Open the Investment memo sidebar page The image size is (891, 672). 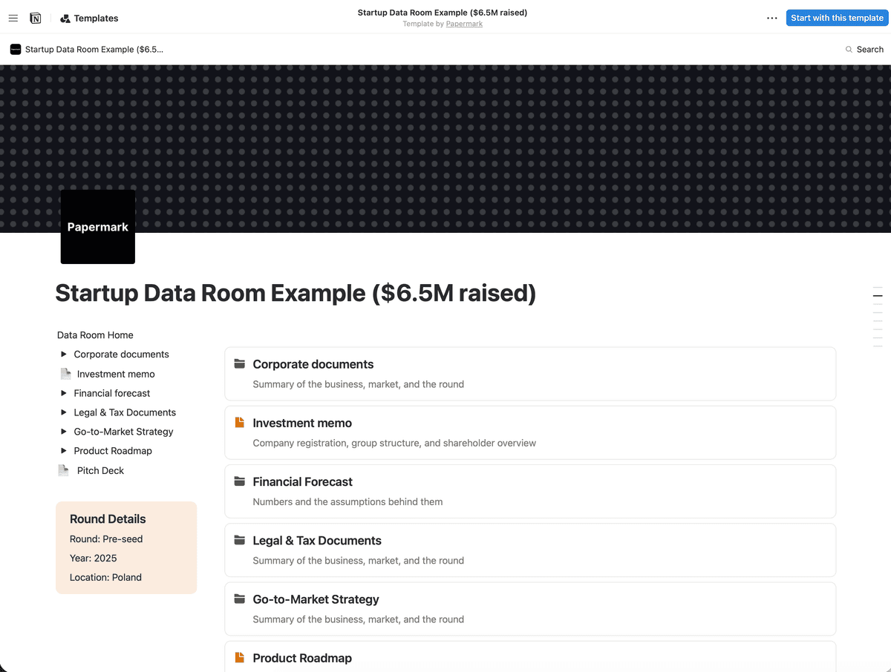pos(116,375)
